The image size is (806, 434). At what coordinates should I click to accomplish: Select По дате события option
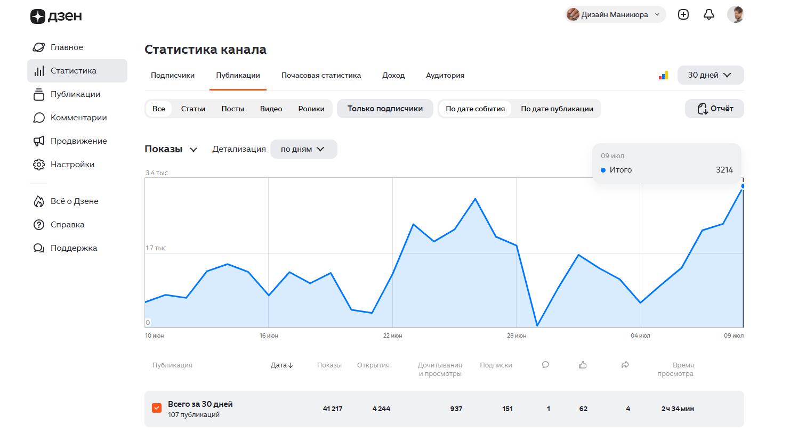[475, 109]
